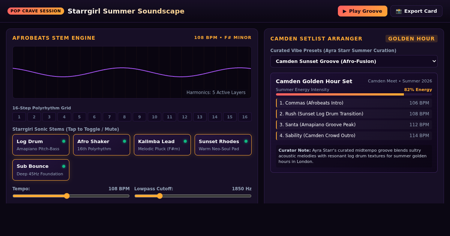450x236 pixels.
Task: Select track 1. Commas (Afrobeats Intro)
Action: click(354, 103)
